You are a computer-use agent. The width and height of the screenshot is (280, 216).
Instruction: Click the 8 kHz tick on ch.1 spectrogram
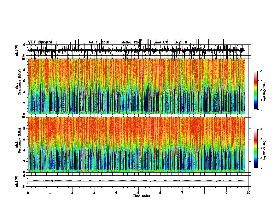tap(24, 70)
